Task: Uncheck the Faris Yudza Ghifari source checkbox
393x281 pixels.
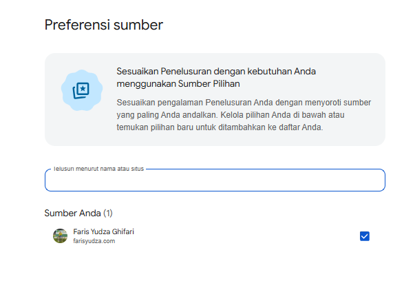Action: (x=364, y=236)
